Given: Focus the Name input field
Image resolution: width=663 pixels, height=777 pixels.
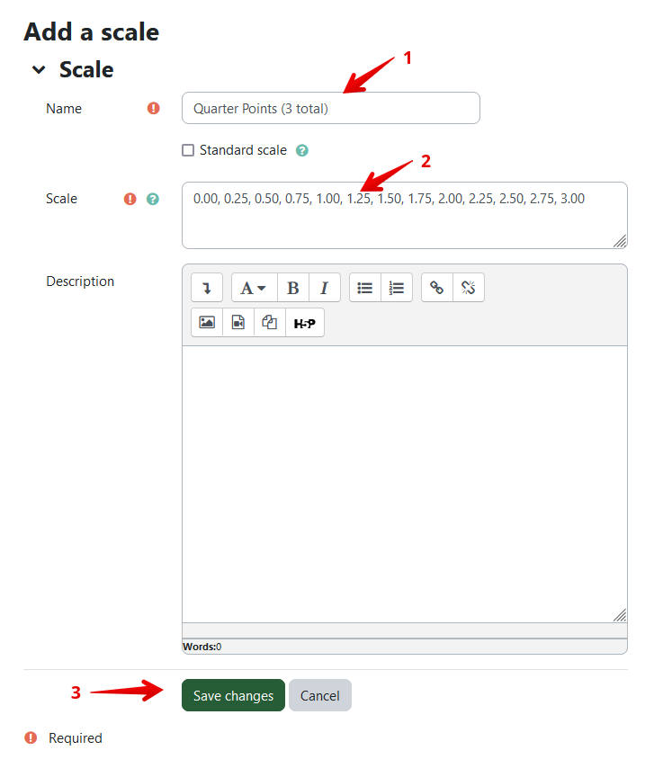Looking at the screenshot, I should click(331, 108).
